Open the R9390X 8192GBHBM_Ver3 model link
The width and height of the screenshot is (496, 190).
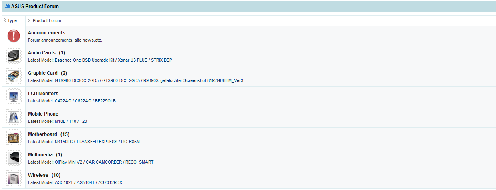pos(193,80)
